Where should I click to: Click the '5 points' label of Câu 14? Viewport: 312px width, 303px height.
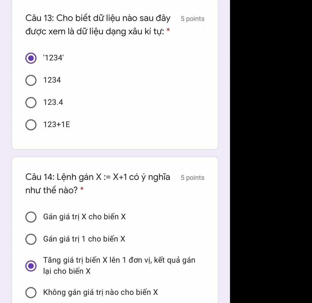193,178
